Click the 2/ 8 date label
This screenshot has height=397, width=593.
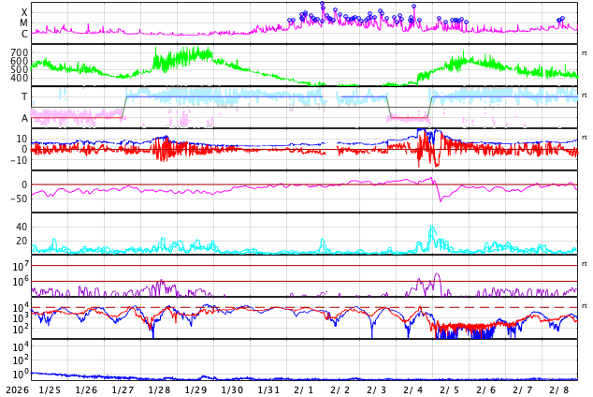pos(559,390)
